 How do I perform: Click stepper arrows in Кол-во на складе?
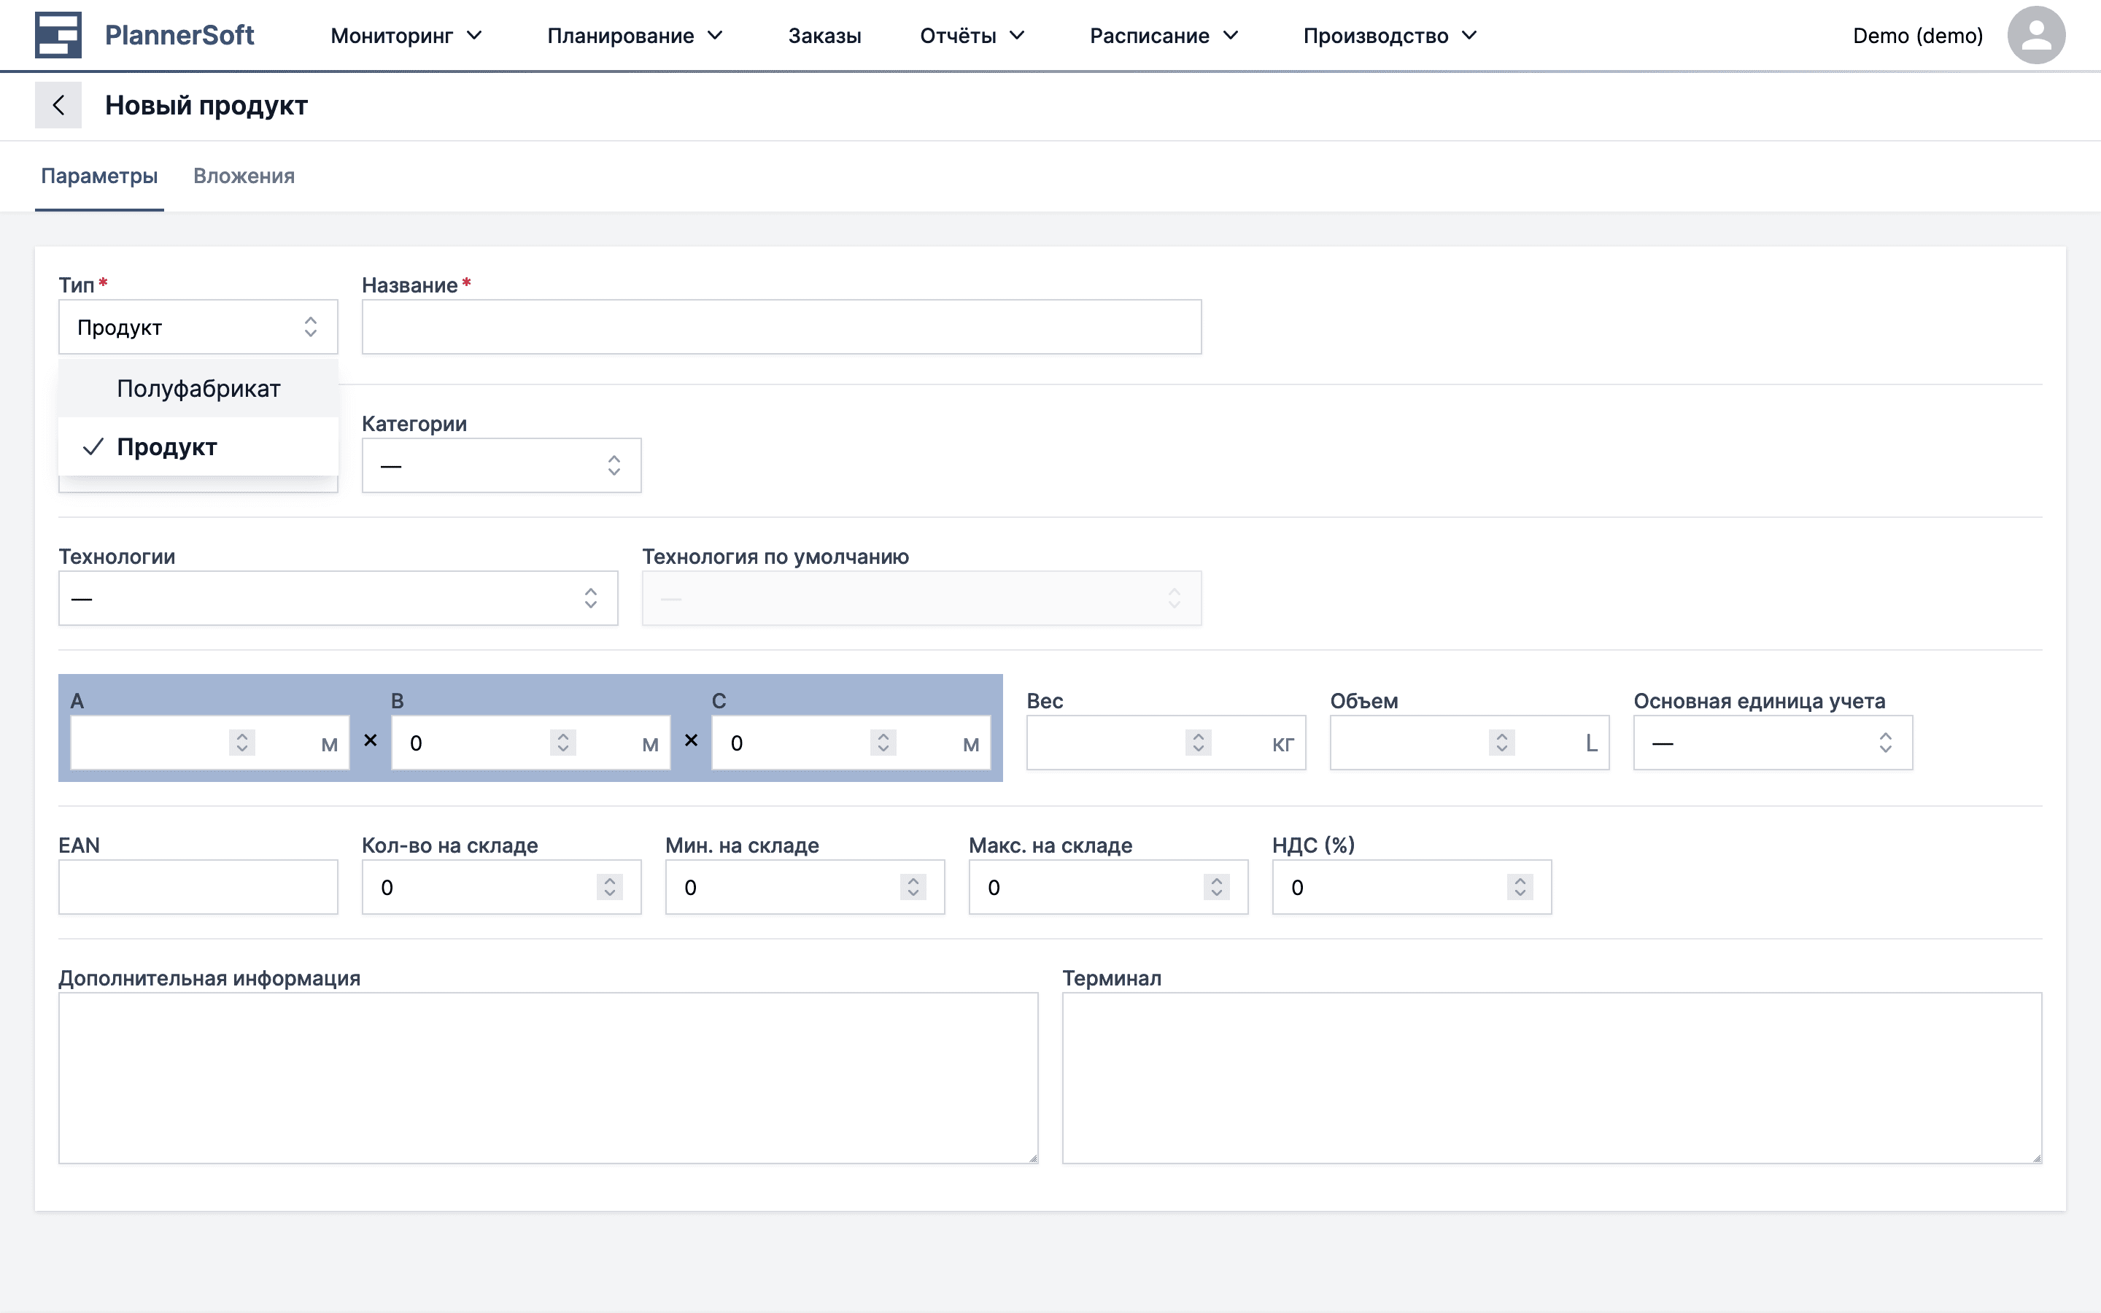pos(609,886)
